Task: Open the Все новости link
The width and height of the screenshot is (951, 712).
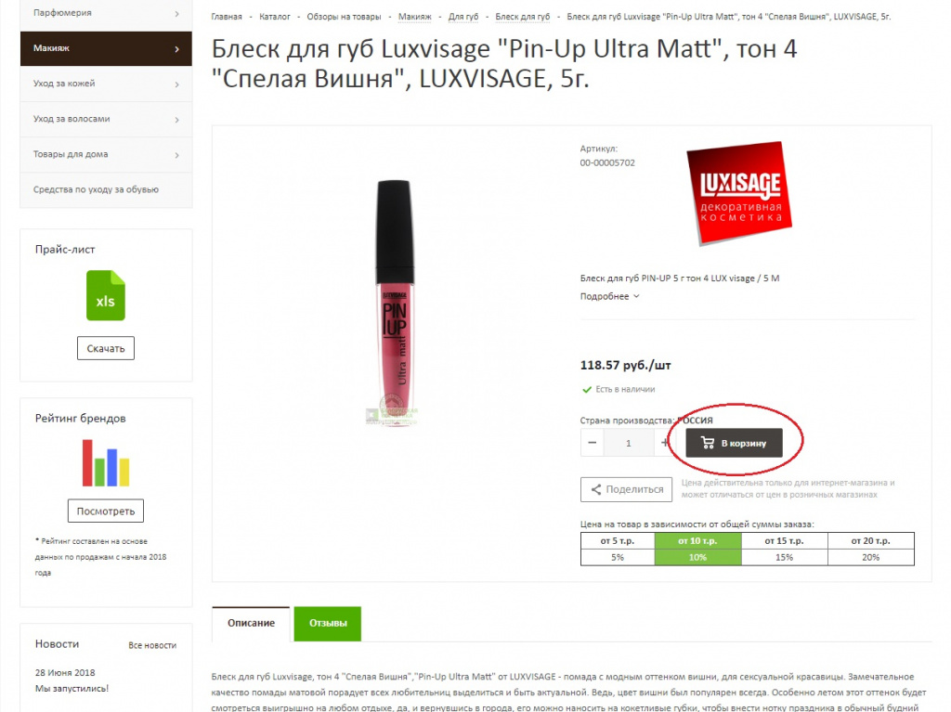Action: (152, 645)
